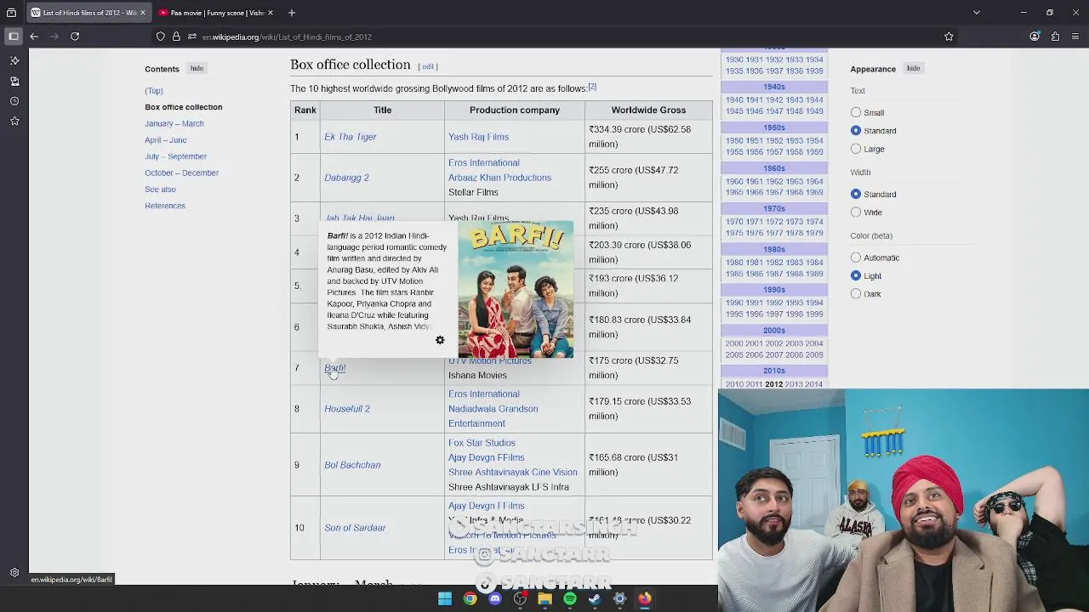This screenshot has height=612, width=1089.
Task: Click the Firefox View icon left of tabs
Action: tap(11, 13)
